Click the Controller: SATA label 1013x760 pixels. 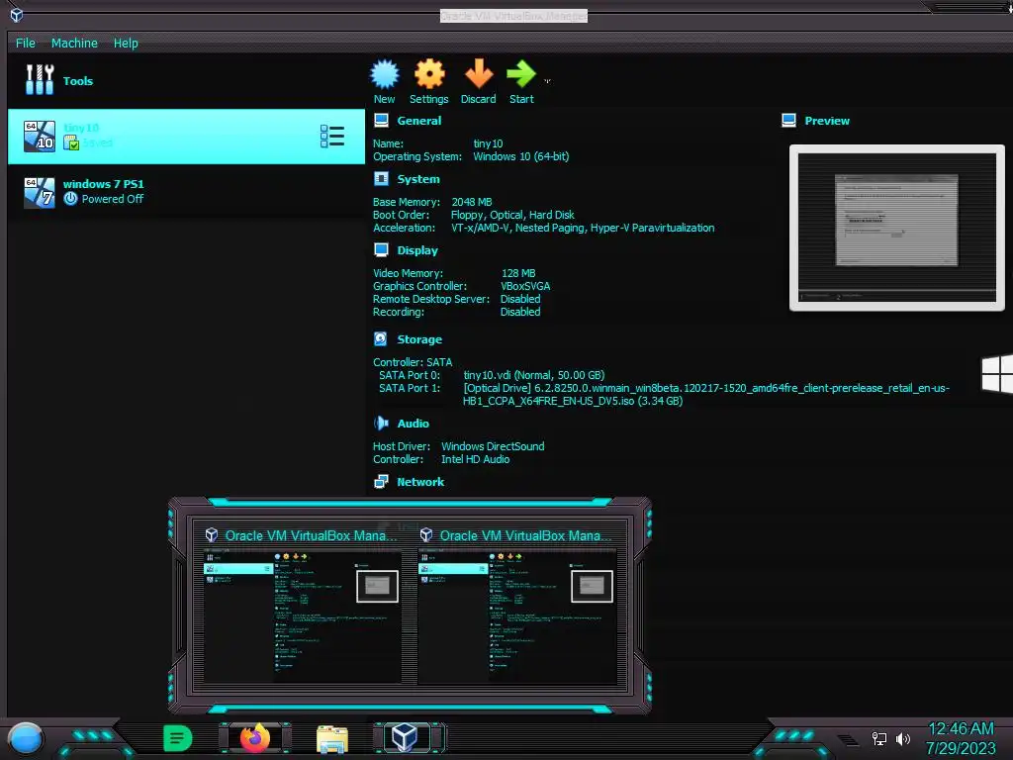(413, 362)
